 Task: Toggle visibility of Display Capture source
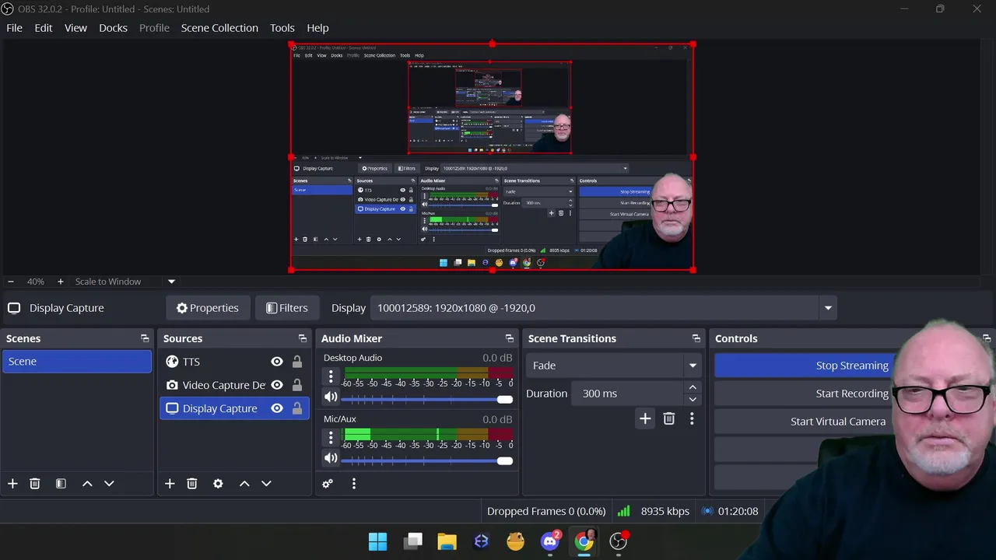coord(276,408)
